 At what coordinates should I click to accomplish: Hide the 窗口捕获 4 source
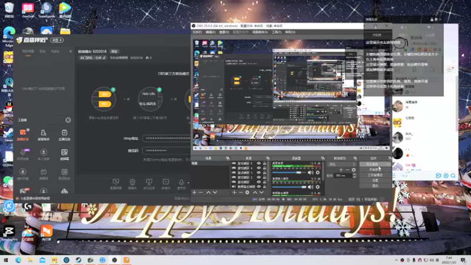[x=258, y=168]
